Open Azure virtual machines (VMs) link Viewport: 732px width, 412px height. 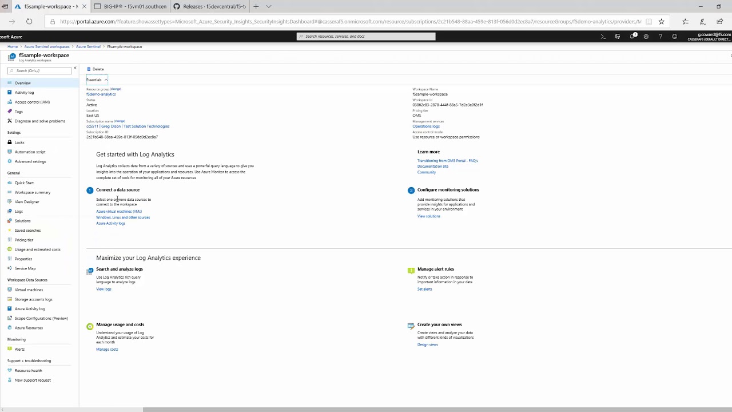pos(119,211)
